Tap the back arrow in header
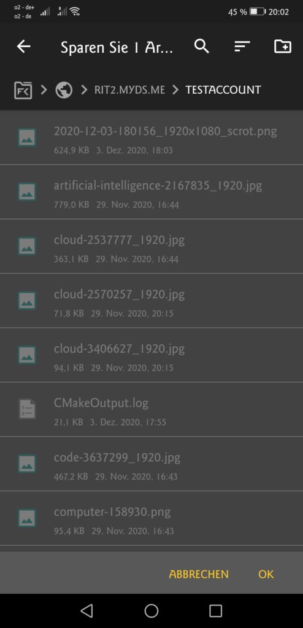This screenshot has height=628, width=303. (24, 47)
